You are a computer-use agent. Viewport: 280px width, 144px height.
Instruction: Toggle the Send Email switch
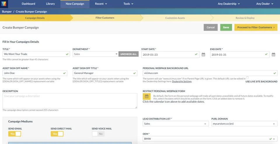15,134
